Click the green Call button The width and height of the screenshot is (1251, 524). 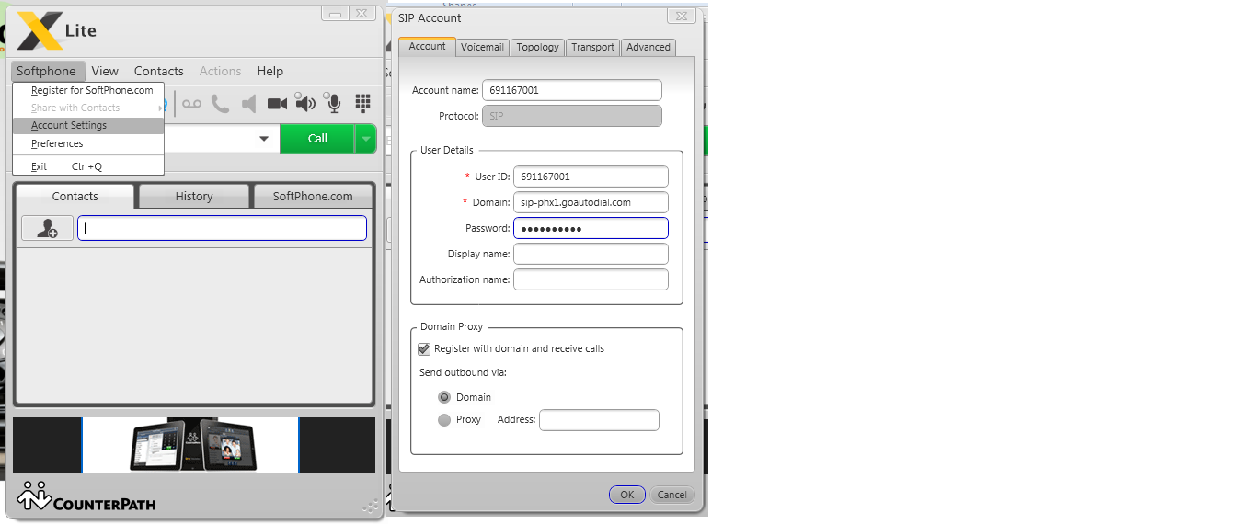coord(317,139)
